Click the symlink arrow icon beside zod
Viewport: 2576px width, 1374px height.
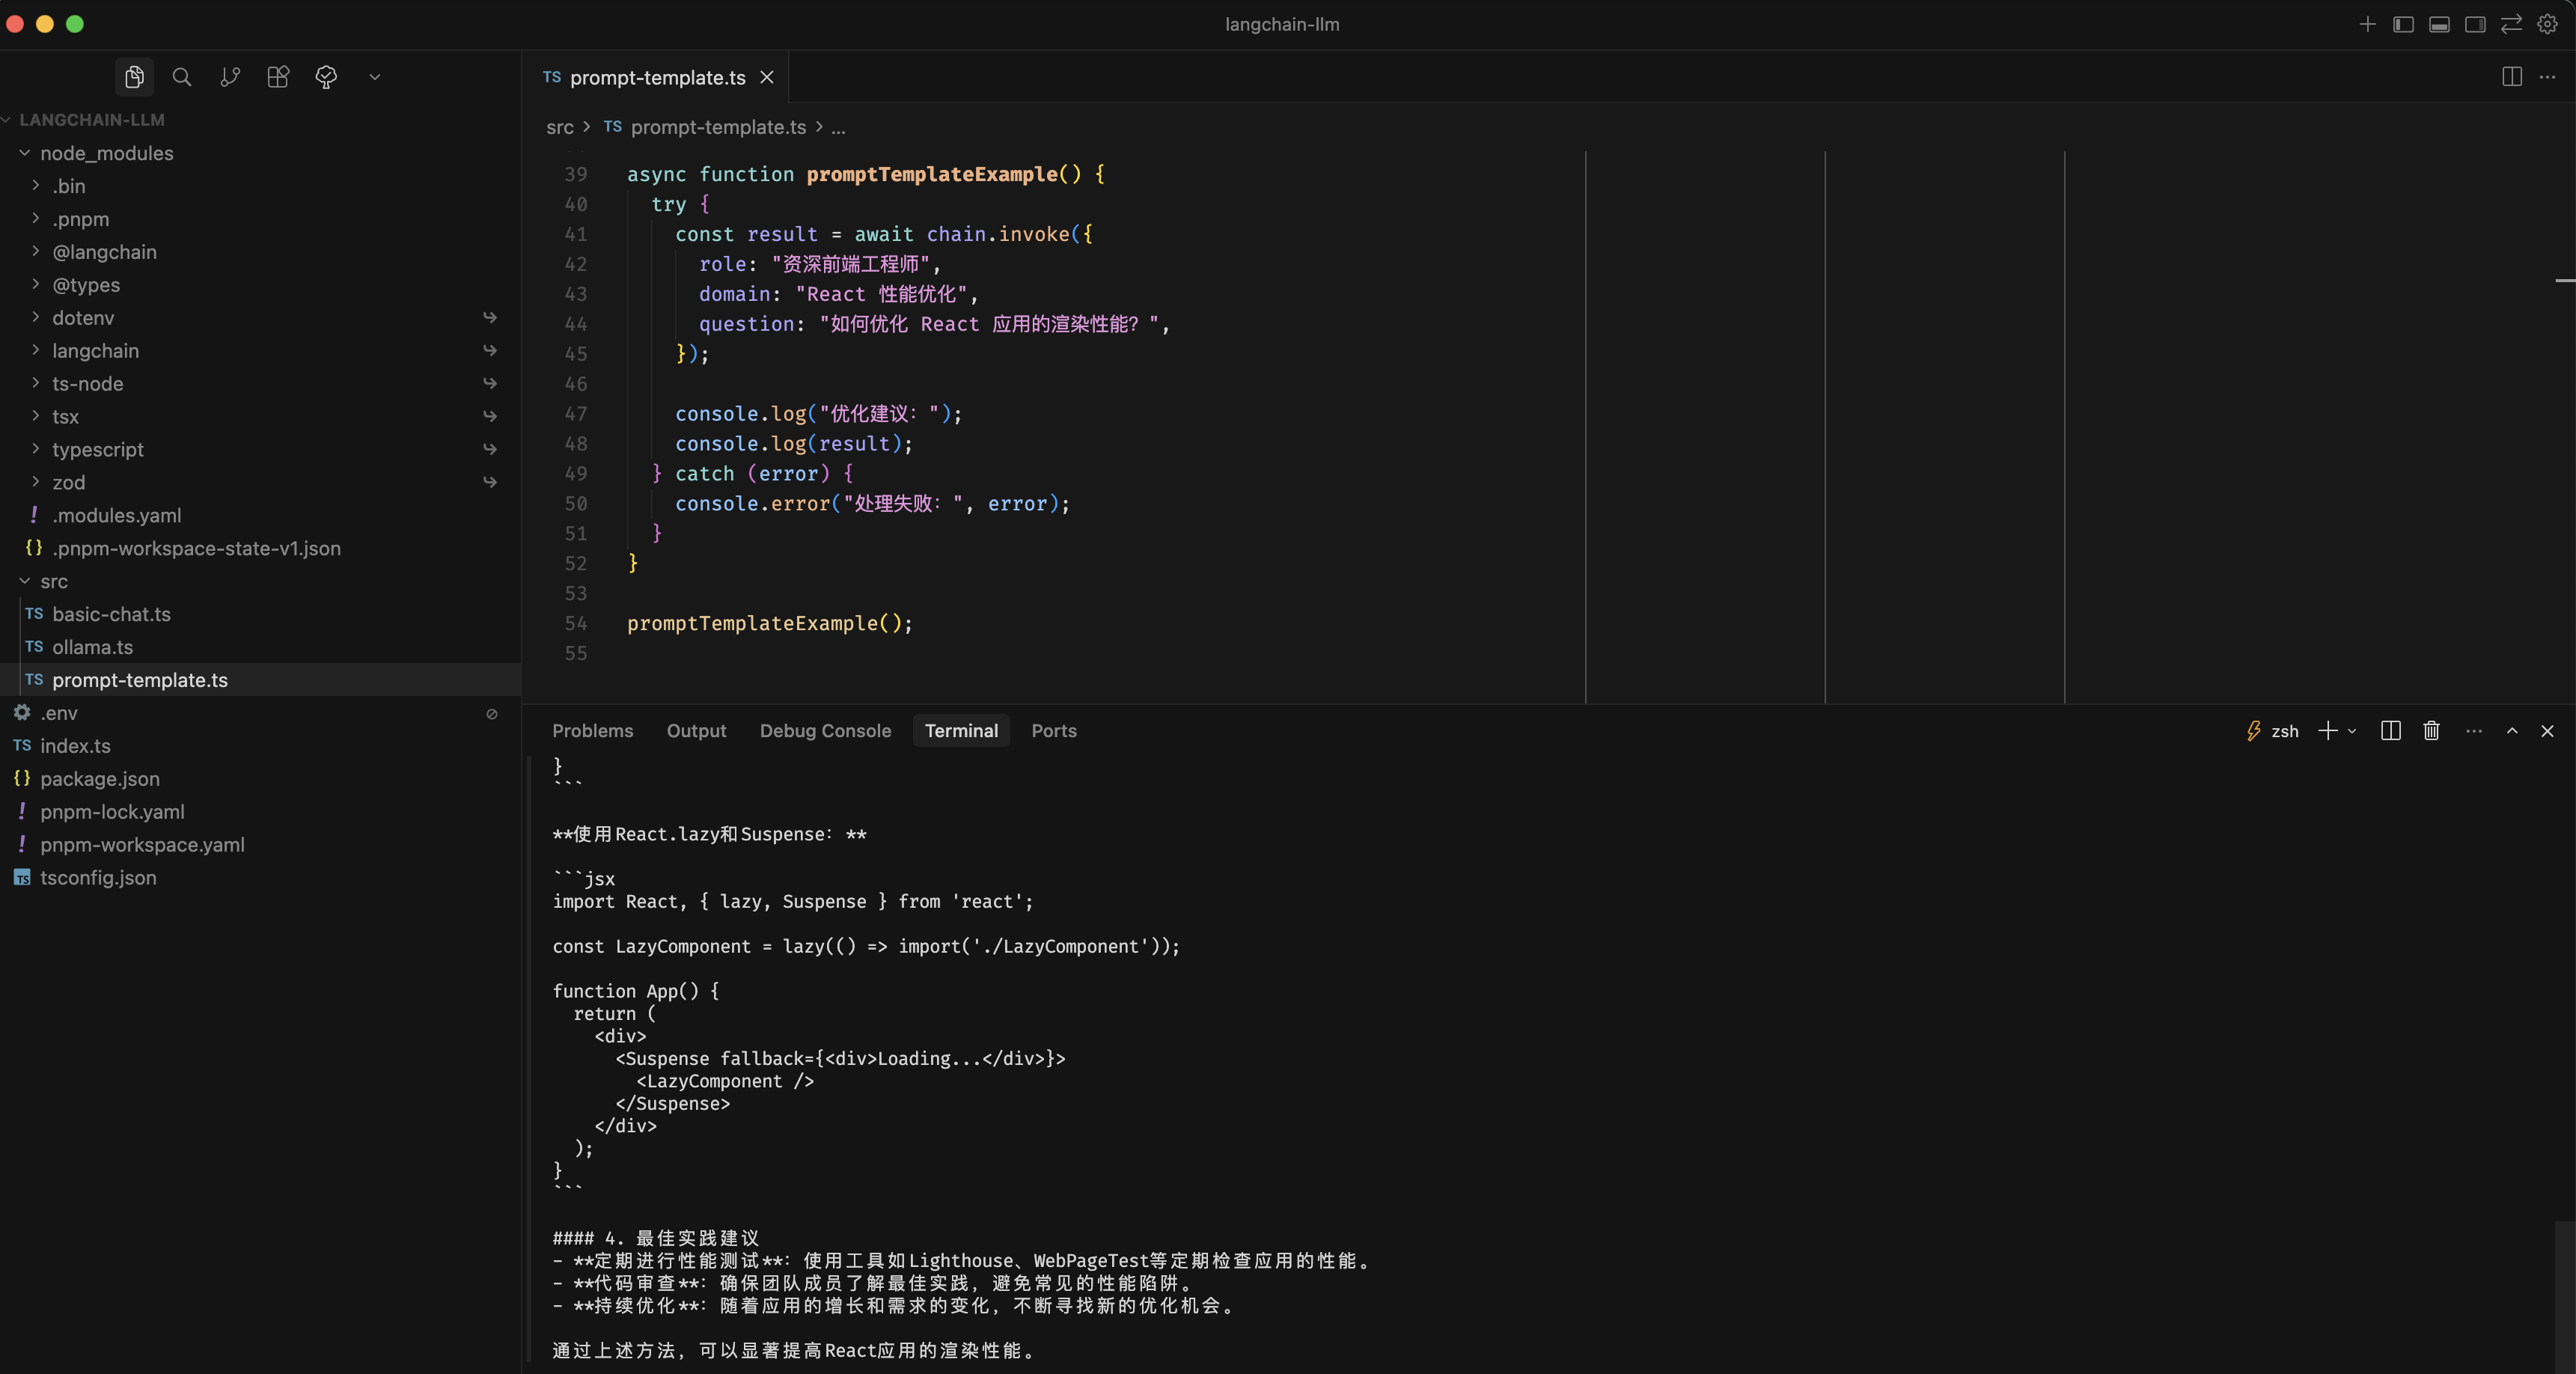coord(490,483)
